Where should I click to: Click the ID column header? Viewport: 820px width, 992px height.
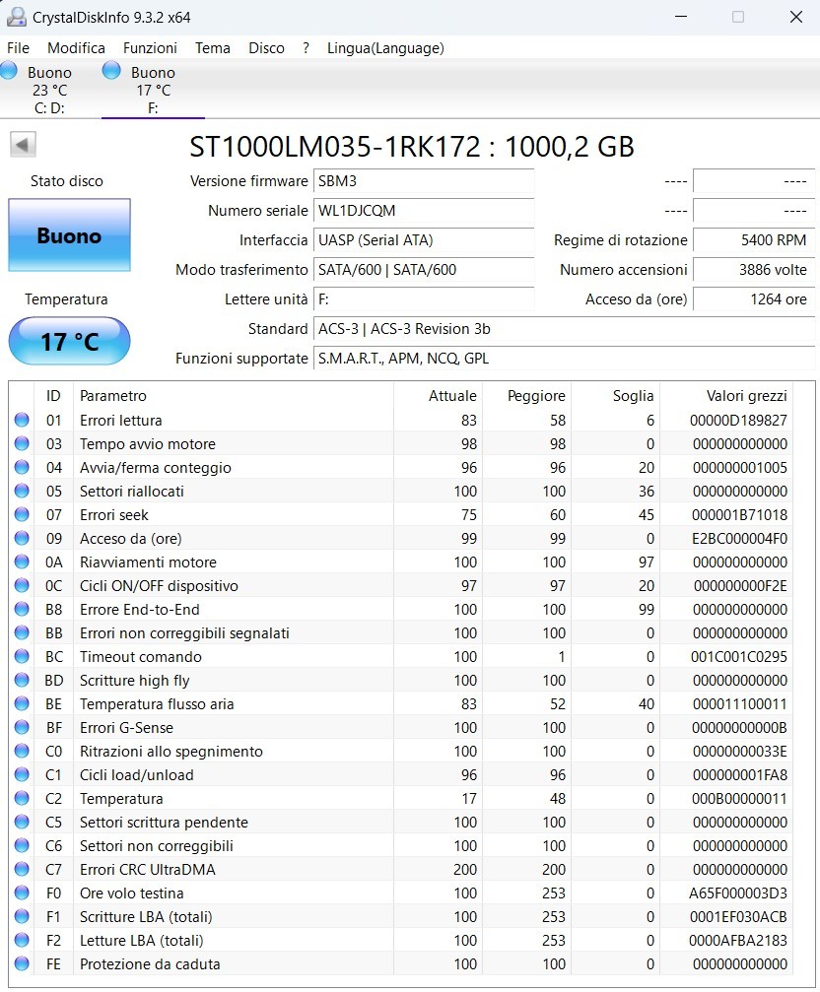tap(54, 395)
